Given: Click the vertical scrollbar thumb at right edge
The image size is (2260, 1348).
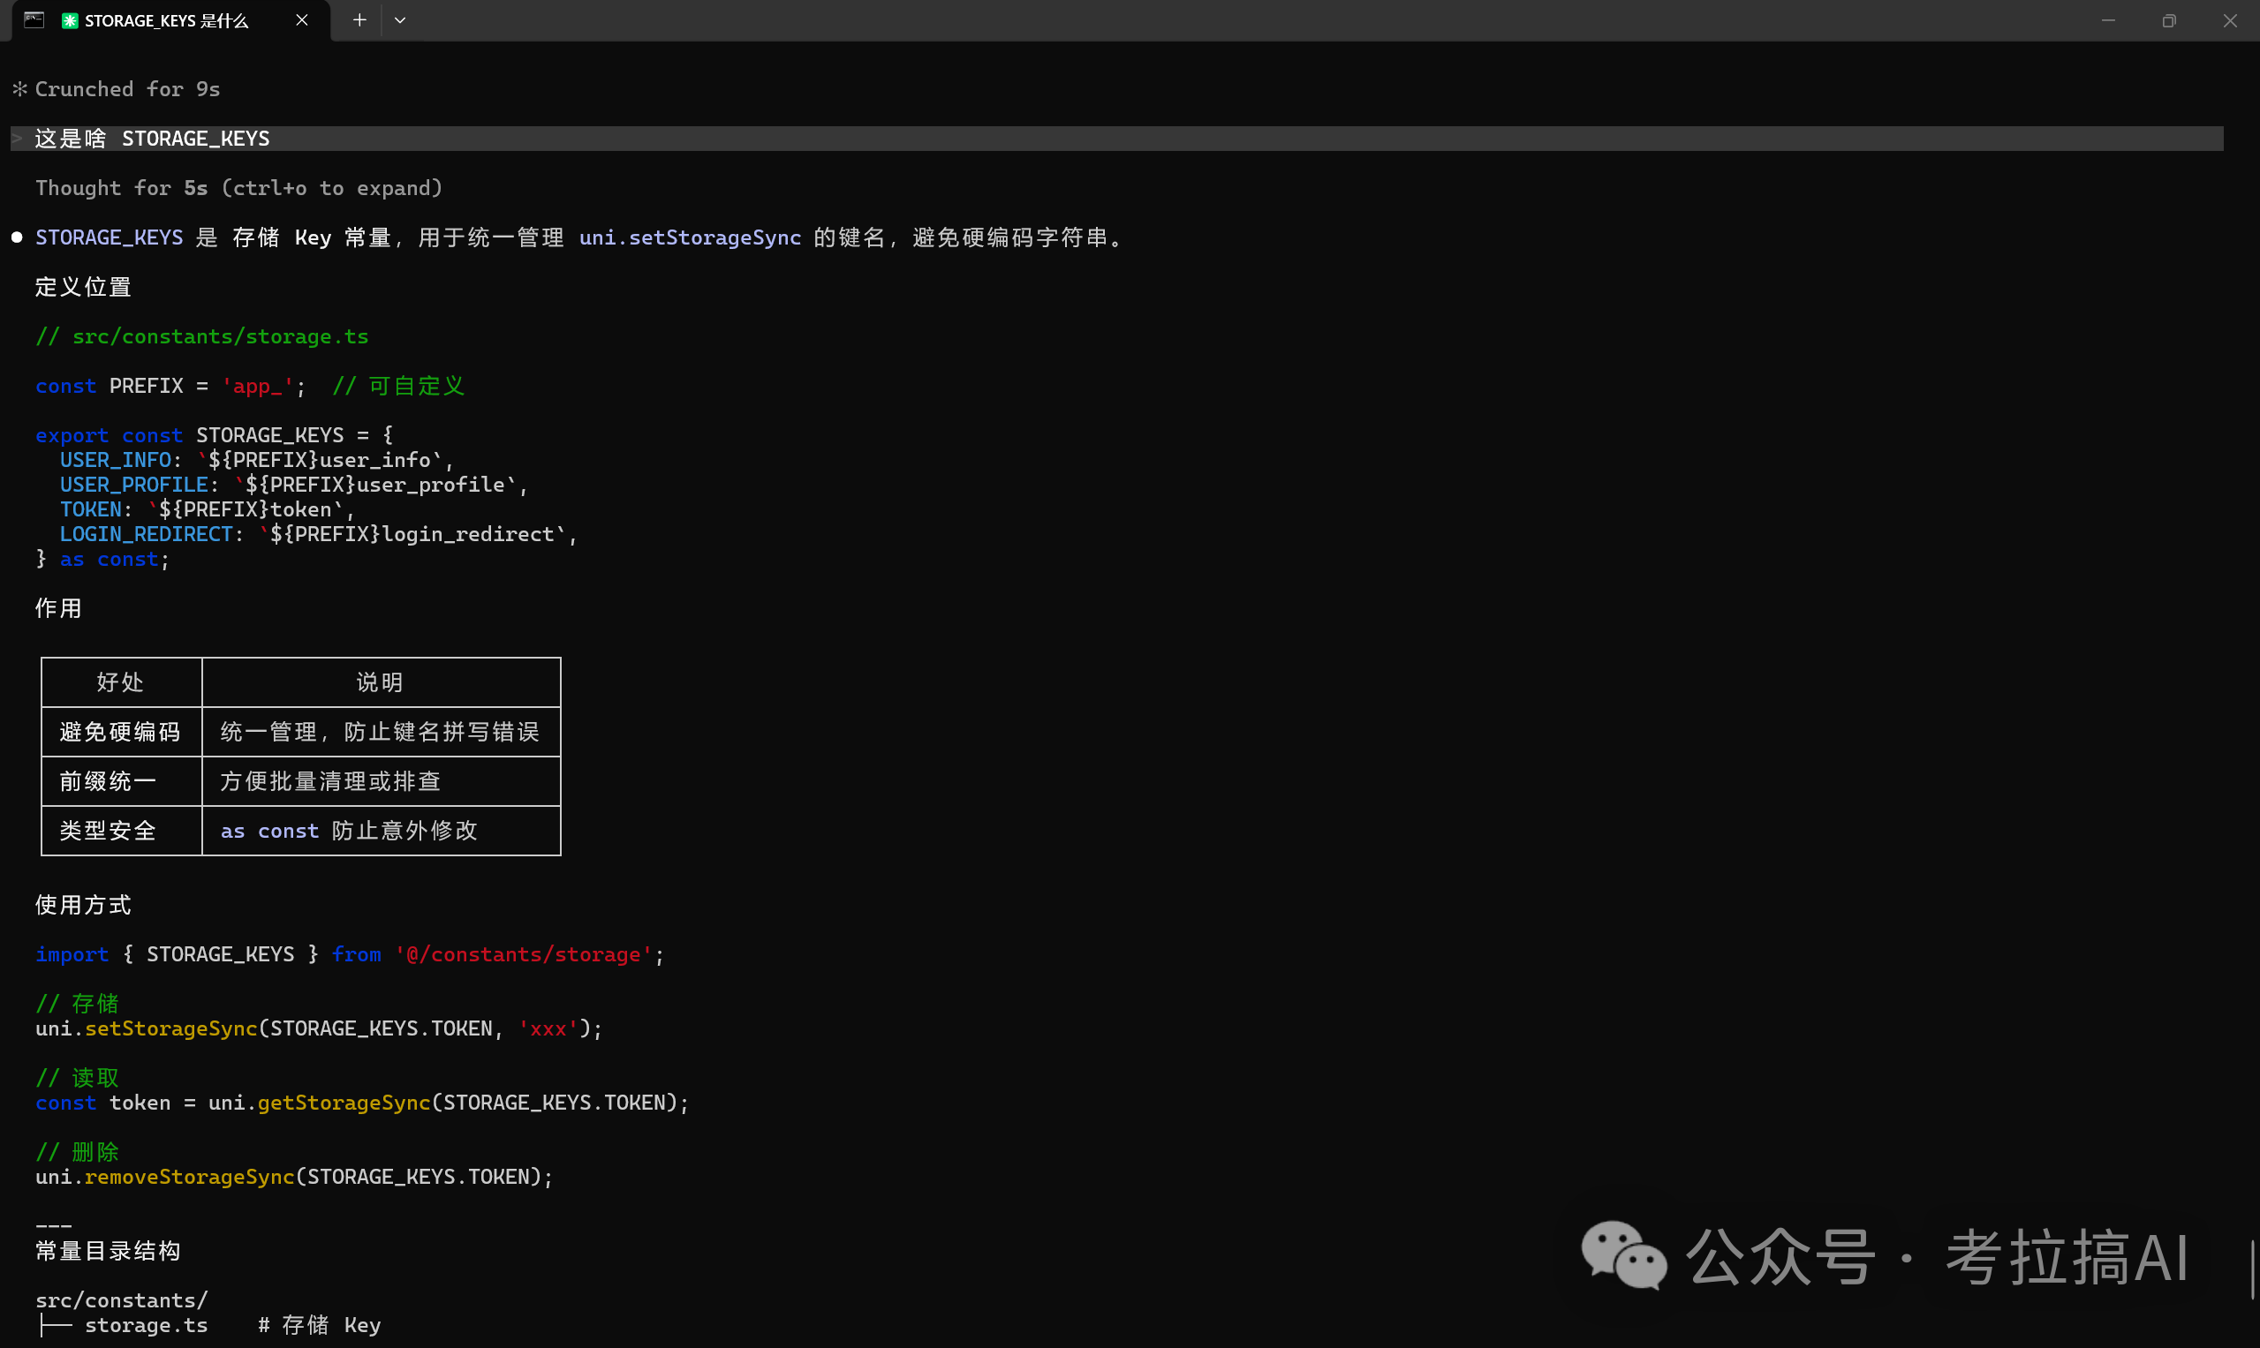Looking at the screenshot, I should pos(2254,1270).
